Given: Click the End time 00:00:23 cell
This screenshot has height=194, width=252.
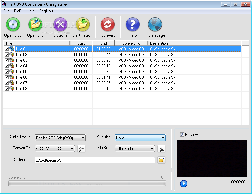Looking at the screenshot, I should (x=103, y=60).
